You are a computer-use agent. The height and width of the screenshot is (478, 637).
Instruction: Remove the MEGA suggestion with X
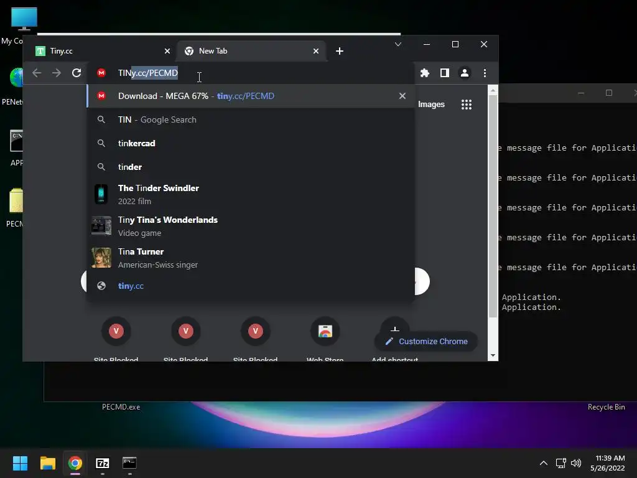402,96
